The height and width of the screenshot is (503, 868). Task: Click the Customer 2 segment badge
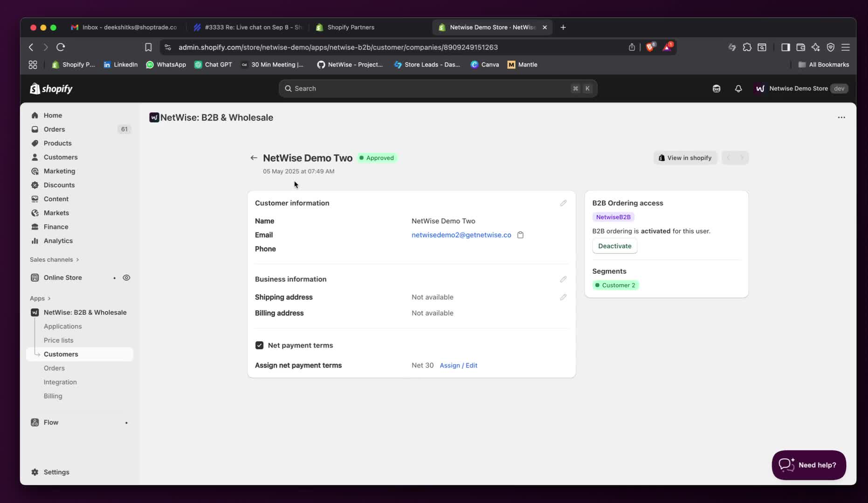[x=615, y=285]
